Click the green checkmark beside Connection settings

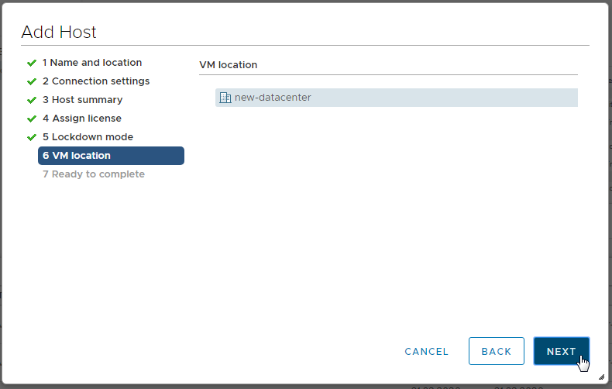32,81
